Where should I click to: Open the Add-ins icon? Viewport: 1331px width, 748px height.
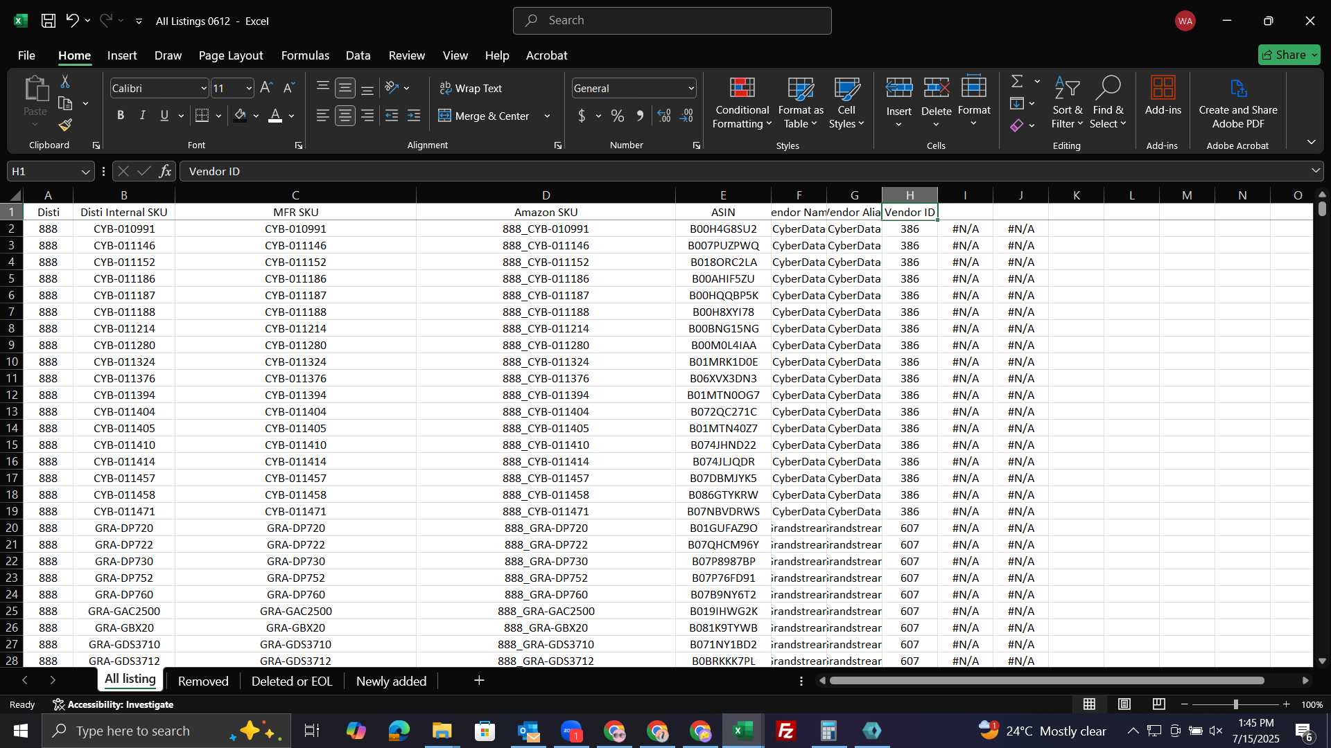pos(1163,96)
